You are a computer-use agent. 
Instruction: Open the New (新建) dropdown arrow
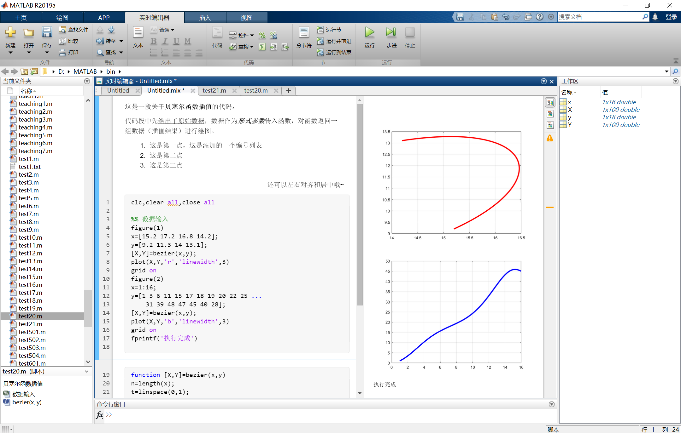[10, 53]
